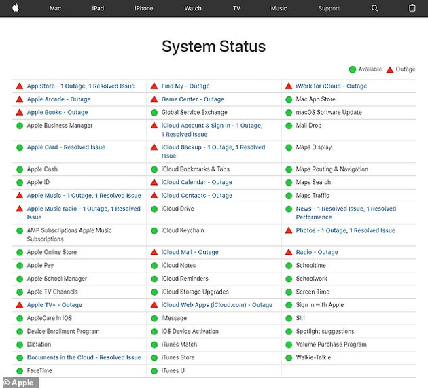Open iCloud Calendar - Outage link

click(196, 182)
